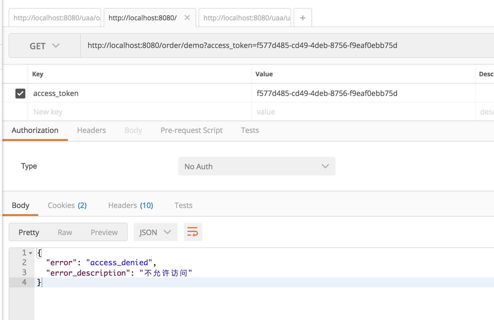Click the new tab plus icon
This screenshot has height=320, width=494.
(x=303, y=18)
